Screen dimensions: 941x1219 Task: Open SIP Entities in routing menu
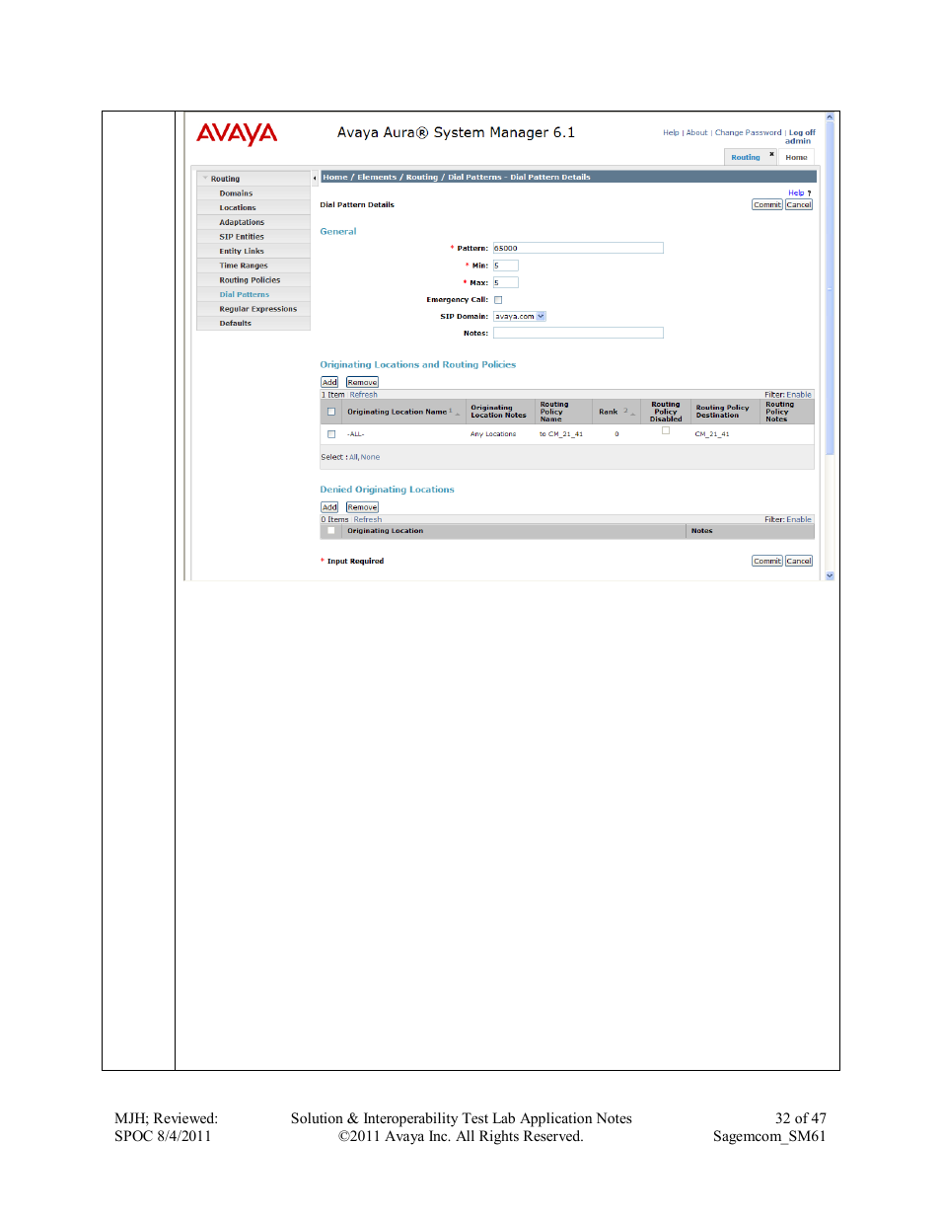point(242,237)
